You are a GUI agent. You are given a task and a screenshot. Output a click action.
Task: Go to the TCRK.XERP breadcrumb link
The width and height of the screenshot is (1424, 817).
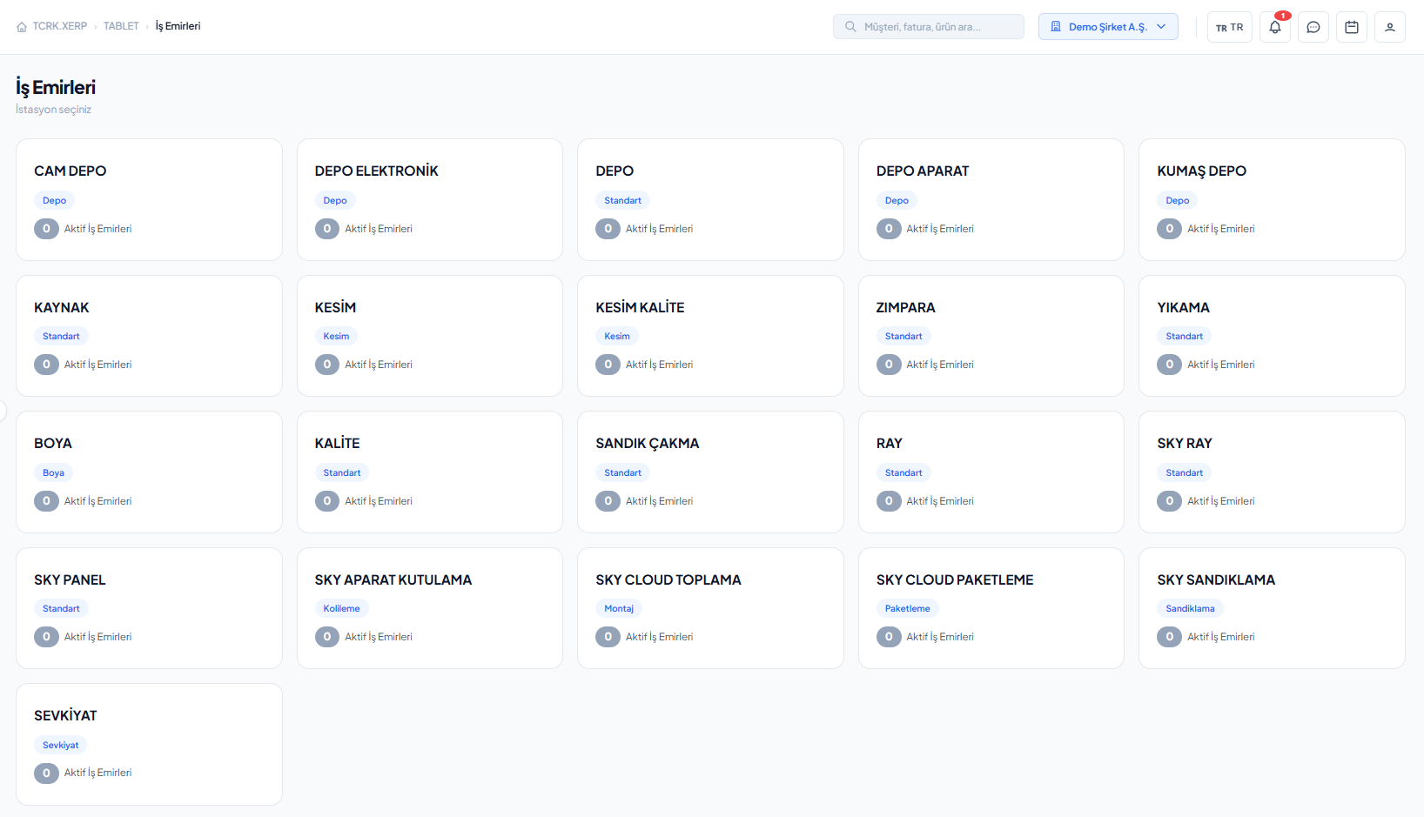(60, 26)
